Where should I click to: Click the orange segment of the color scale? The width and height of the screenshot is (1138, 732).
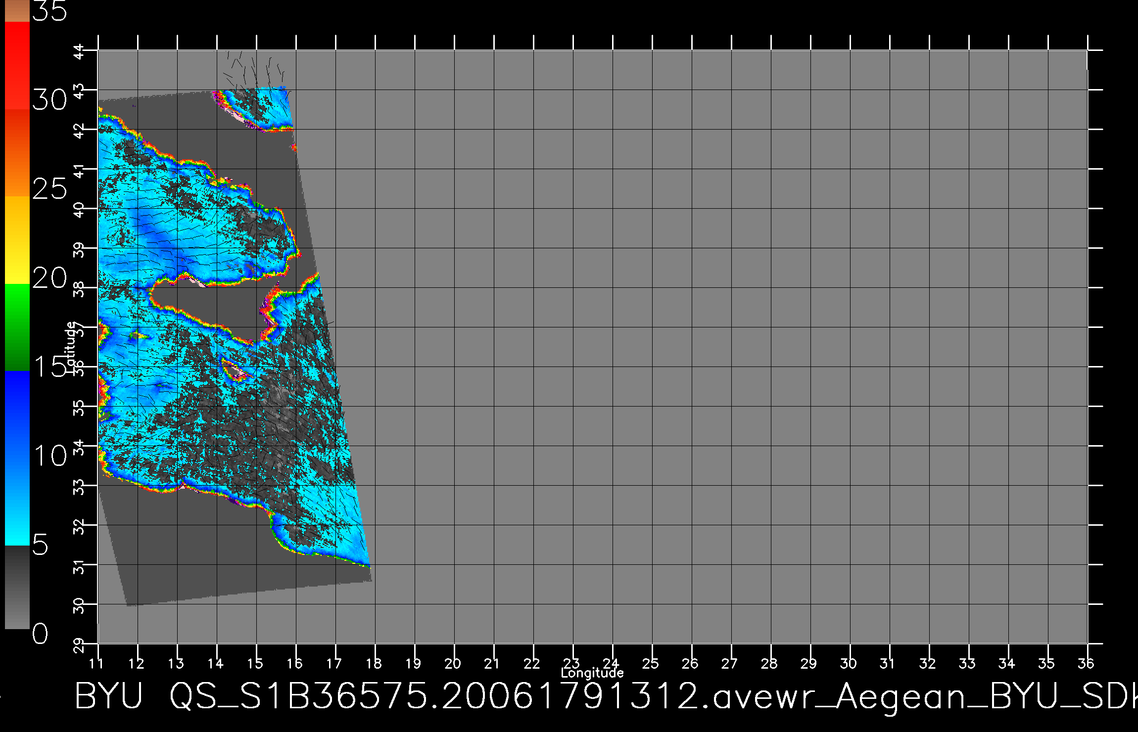tap(17, 153)
